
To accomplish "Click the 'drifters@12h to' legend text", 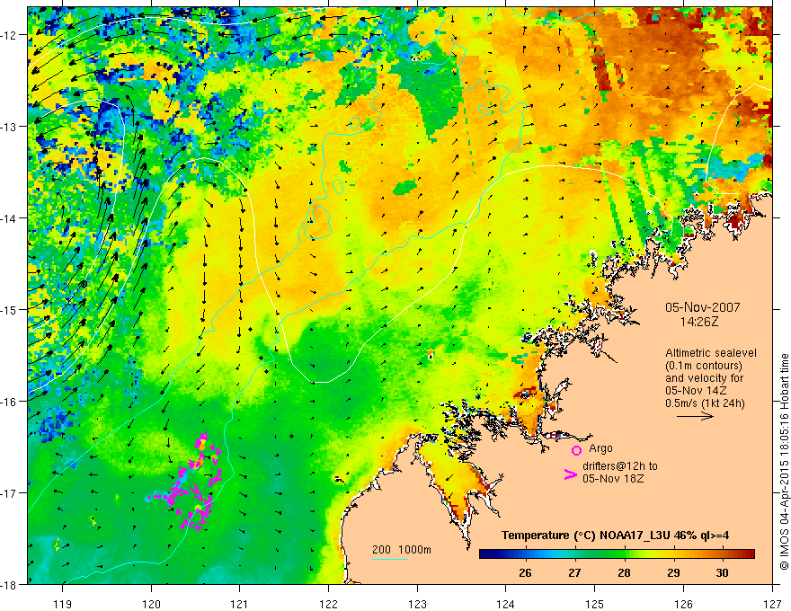I will [620, 466].
